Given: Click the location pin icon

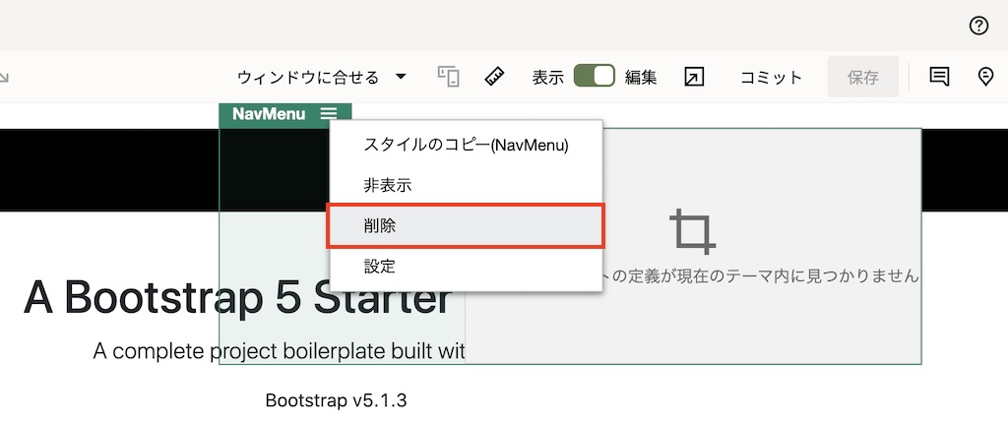Looking at the screenshot, I should 985,77.
